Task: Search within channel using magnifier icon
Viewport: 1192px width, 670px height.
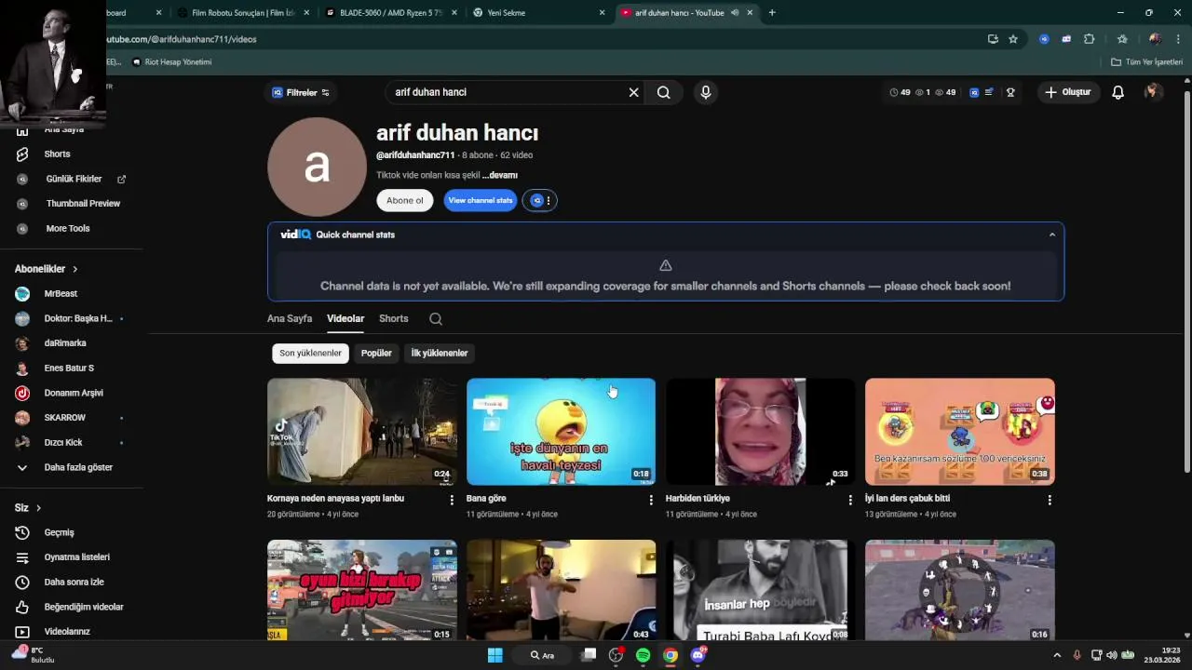Action: click(435, 318)
